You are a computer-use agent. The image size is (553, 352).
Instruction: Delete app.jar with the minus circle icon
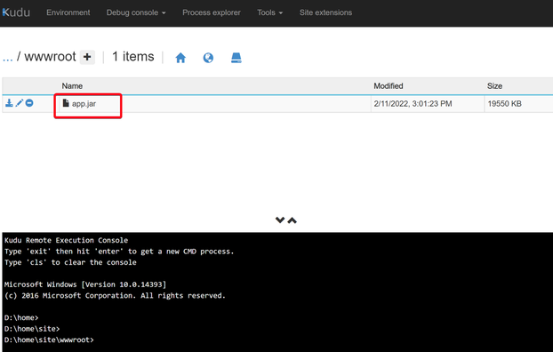pyautogui.click(x=29, y=103)
